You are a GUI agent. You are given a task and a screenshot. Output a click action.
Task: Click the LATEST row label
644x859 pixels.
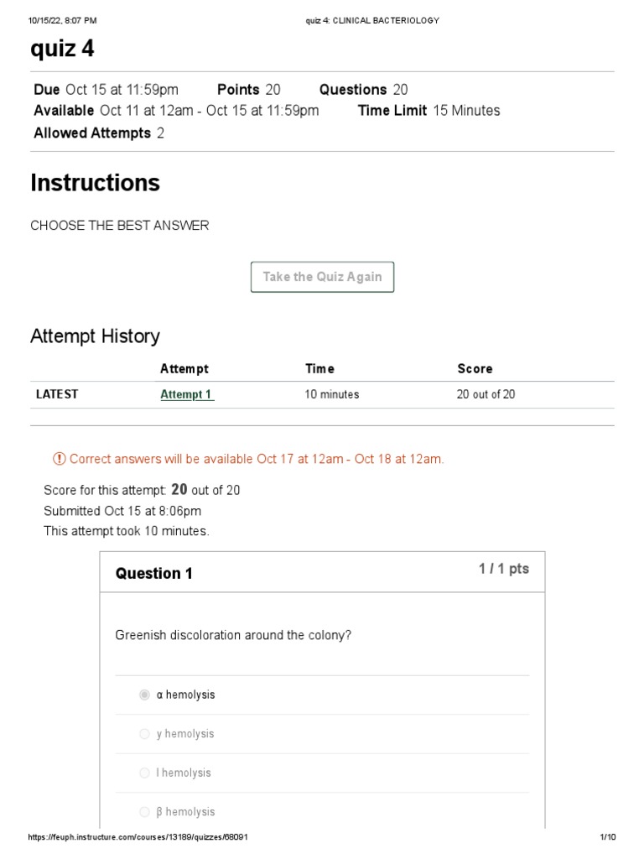coord(56,394)
